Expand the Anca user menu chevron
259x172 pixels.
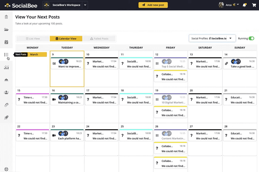click(238, 5)
